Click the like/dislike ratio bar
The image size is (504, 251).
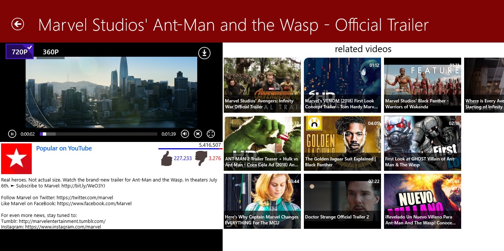[x=190, y=149]
